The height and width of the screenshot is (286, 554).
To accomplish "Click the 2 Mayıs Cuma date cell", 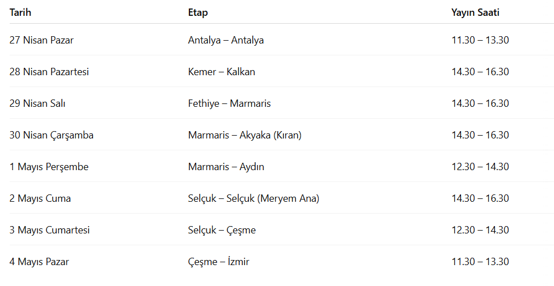I will click(40, 198).
